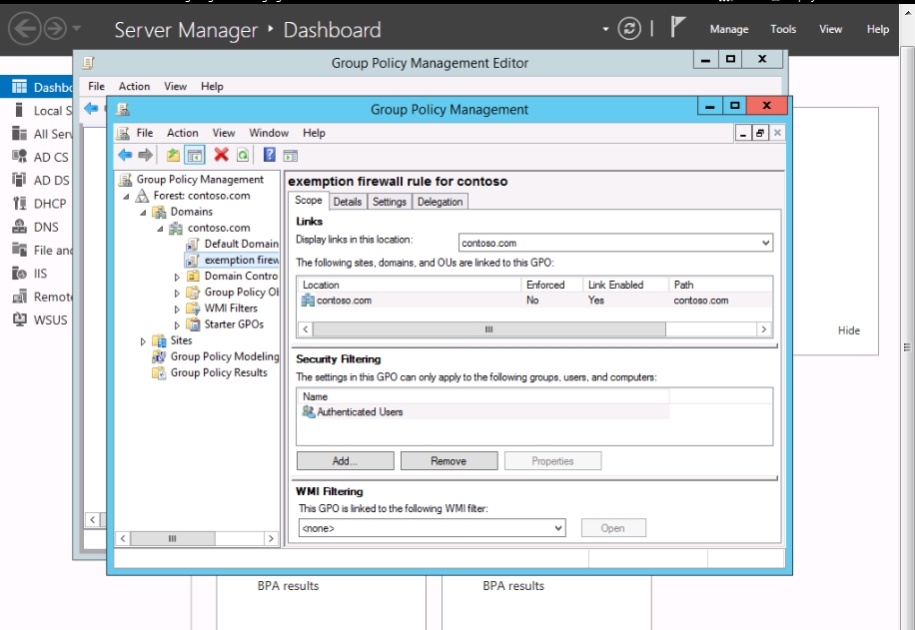Click the red Delete X toolbar icon
Image resolution: width=915 pixels, height=630 pixels.
click(x=221, y=155)
